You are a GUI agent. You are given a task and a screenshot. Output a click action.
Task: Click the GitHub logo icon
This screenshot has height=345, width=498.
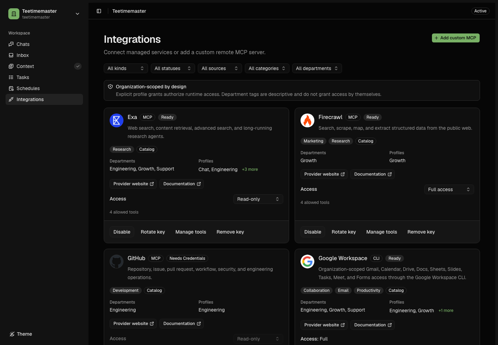point(117,262)
